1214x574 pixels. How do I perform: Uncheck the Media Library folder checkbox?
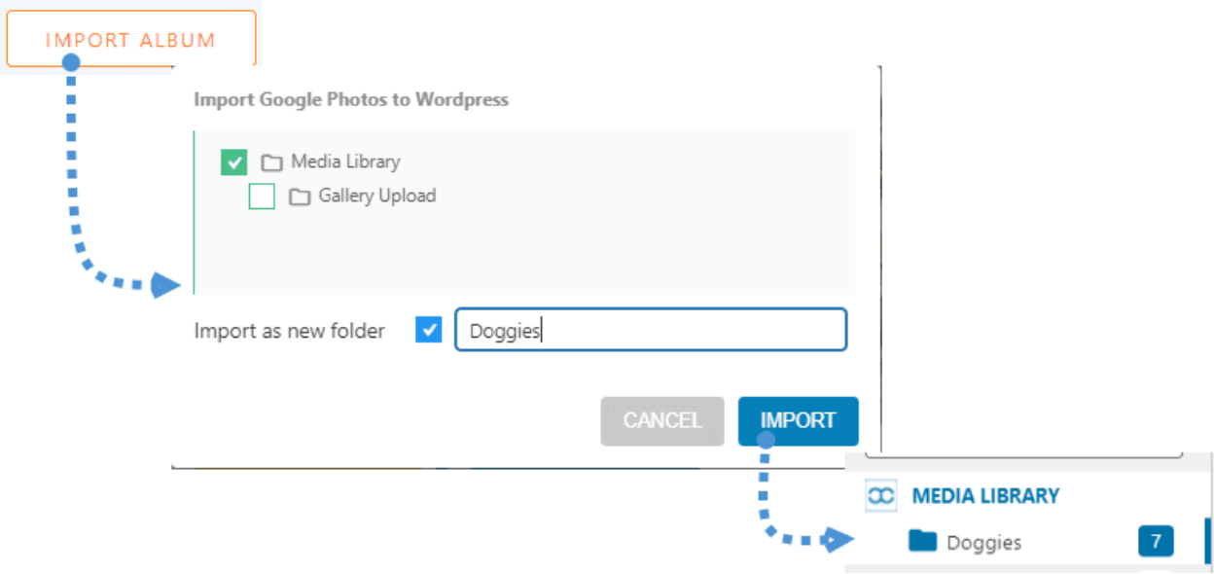pyautogui.click(x=233, y=162)
